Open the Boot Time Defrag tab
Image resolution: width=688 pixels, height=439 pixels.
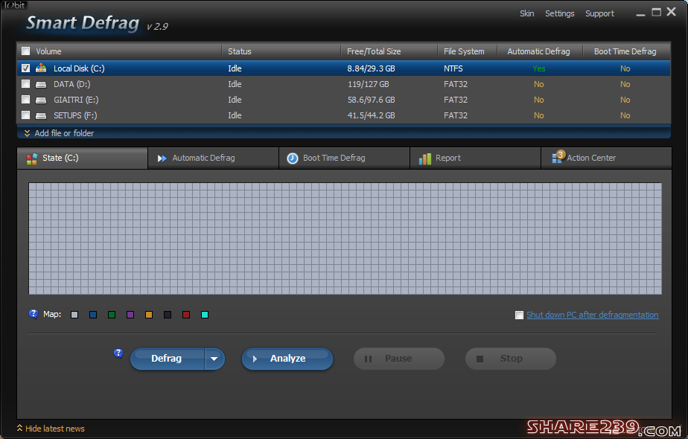(344, 158)
